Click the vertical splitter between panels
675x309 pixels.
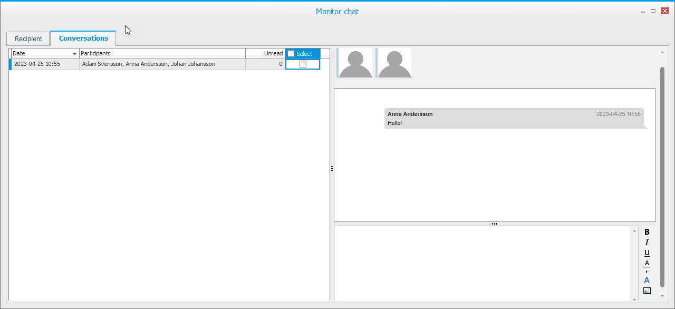point(332,169)
